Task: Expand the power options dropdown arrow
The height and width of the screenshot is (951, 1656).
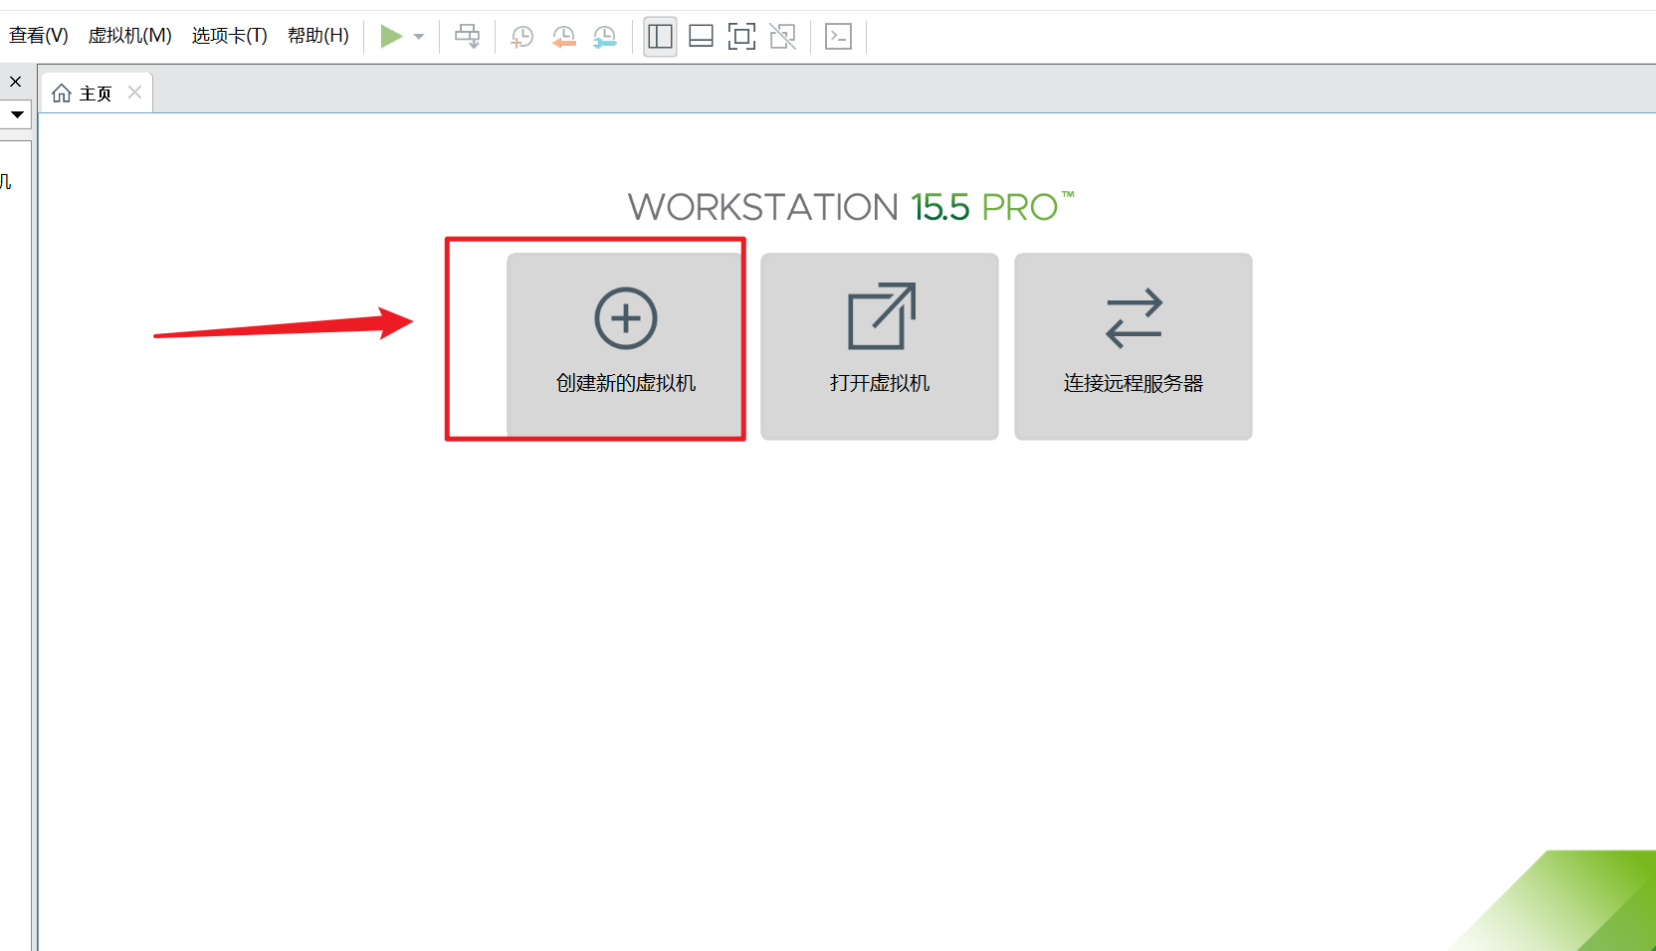Action: point(419,37)
